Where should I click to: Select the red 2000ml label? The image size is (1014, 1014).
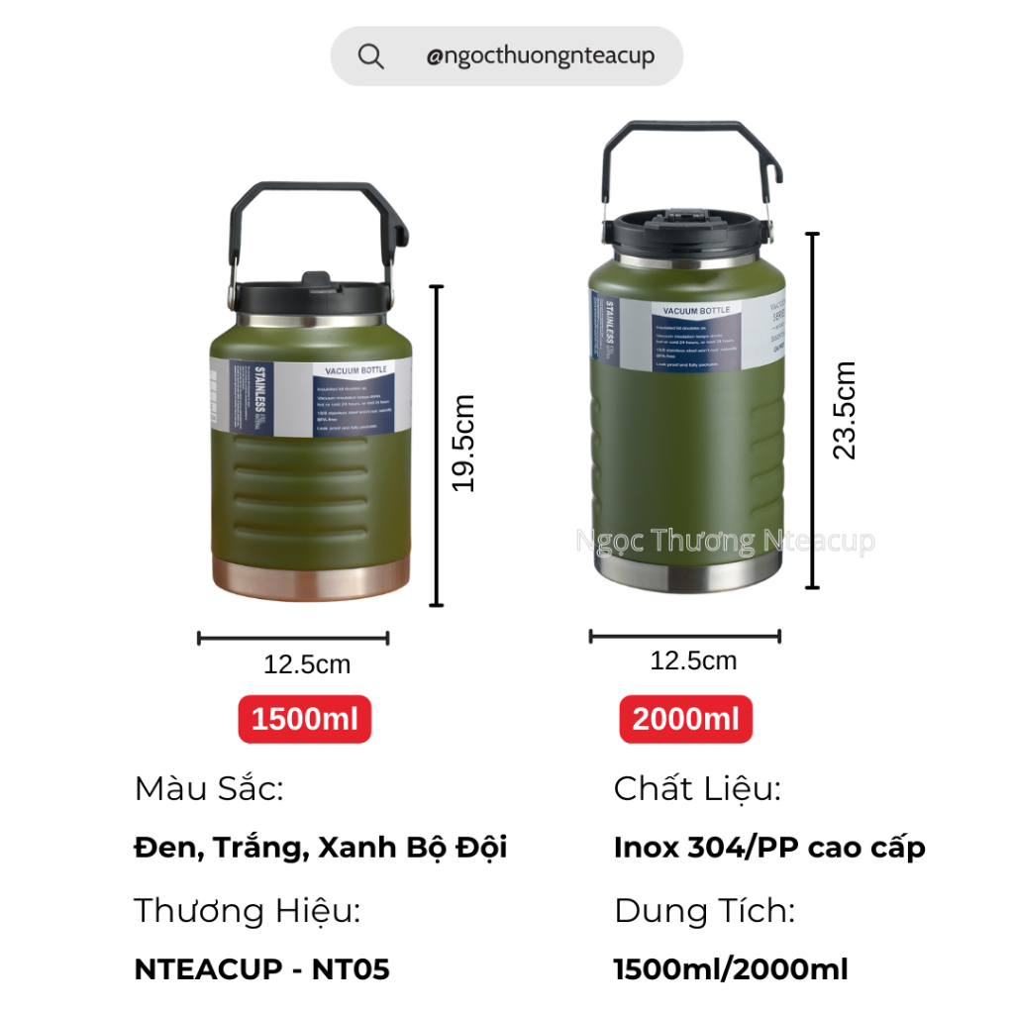pyautogui.click(x=685, y=719)
